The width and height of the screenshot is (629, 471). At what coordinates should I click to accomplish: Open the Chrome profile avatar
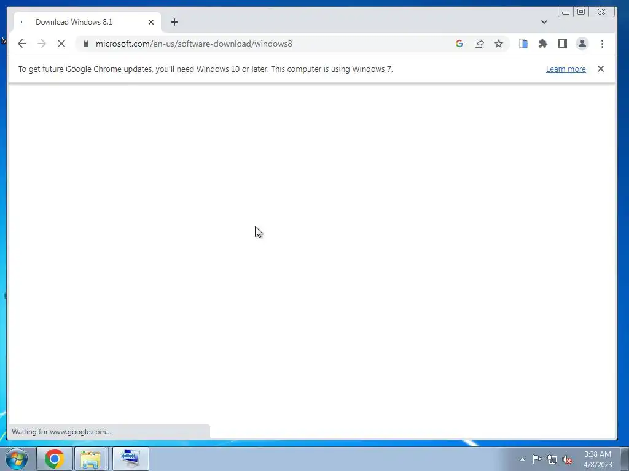click(x=582, y=44)
